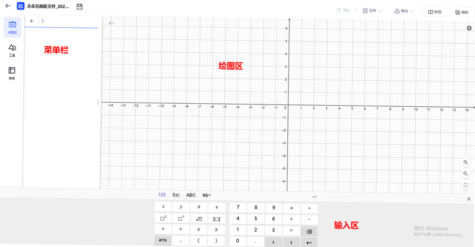Click number 1 on the keypad
Image resolution: width=475 pixels, height=247 pixels.
click(238, 230)
